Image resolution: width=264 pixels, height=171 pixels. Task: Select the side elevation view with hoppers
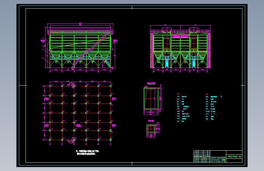180,49
